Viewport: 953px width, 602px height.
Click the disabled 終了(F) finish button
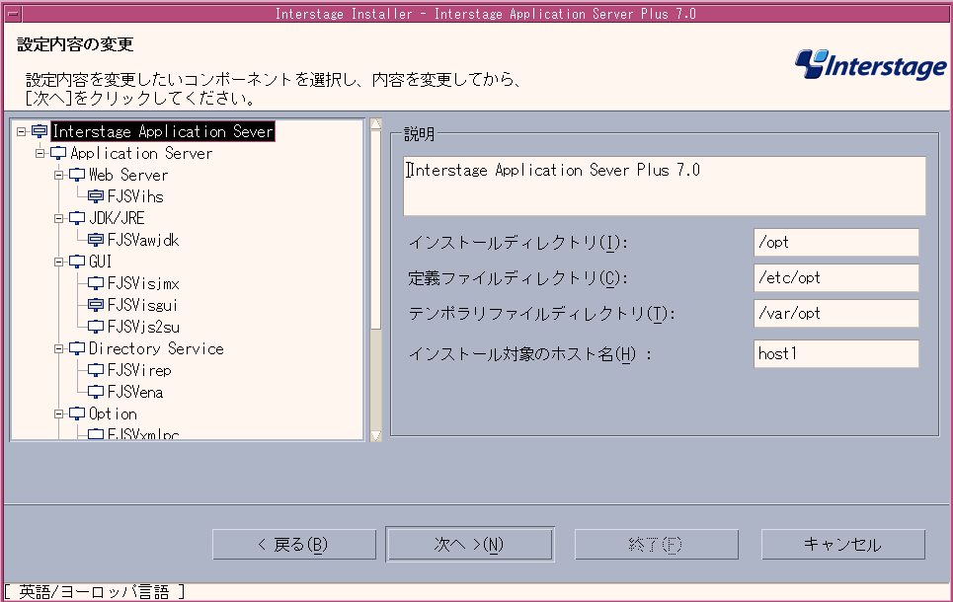click(x=657, y=545)
